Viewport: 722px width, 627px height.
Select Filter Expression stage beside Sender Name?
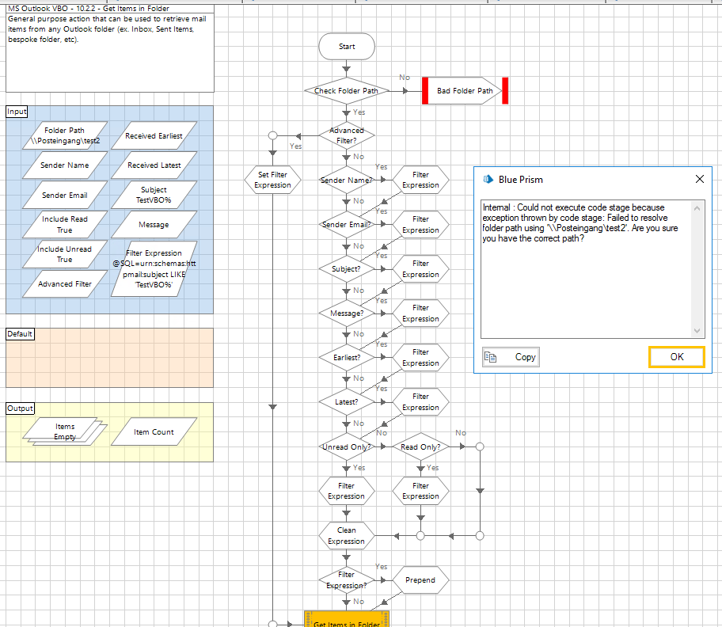coord(420,180)
